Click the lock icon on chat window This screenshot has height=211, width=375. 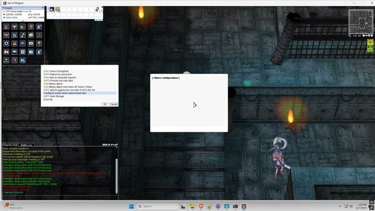tap(116, 145)
